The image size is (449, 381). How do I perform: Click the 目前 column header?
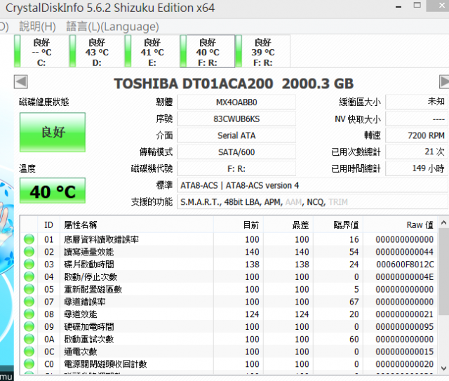pos(239,225)
